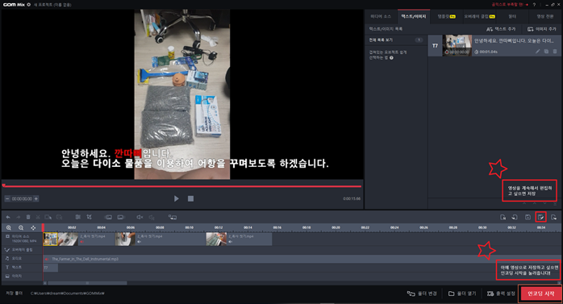The width and height of the screenshot is (563, 304).
Task: Stop the video preview
Action: 190,198
